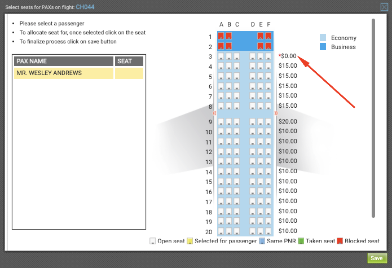This screenshot has width=392, height=268.
Task: Click the row 4 price $15.00
Action: (x=288, y=66)
